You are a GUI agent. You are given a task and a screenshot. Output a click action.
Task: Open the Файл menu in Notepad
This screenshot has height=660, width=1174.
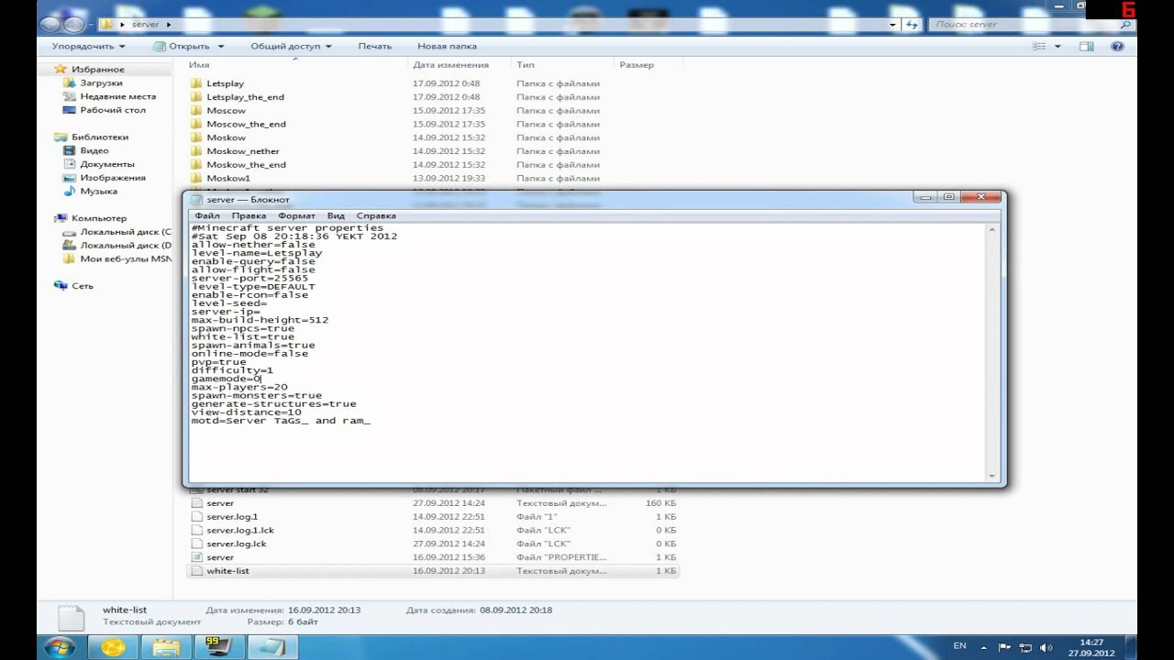[206, 215]
